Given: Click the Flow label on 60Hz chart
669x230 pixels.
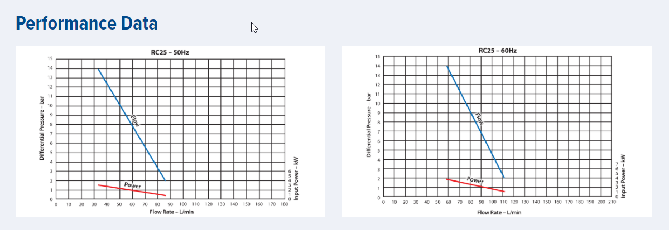Looking at the screenshot, I should click(479, 119).
